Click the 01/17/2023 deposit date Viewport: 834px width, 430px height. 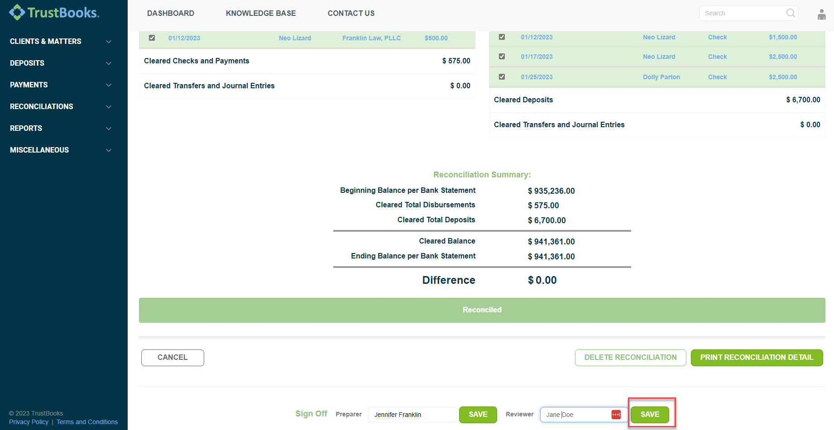(537, 57)
